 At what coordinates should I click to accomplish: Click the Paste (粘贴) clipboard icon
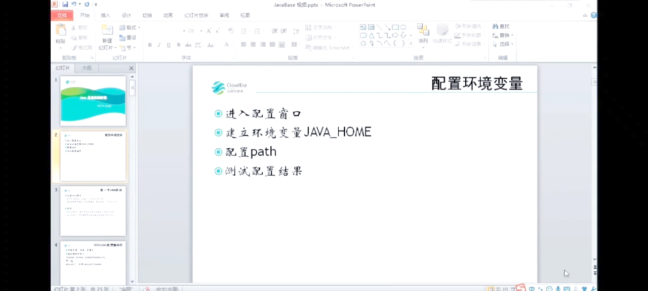pos(60,31)
